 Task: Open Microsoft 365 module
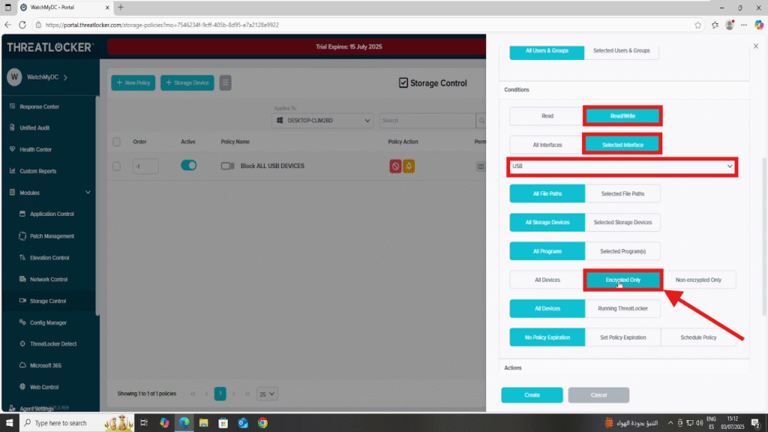(x=45, y=365)
